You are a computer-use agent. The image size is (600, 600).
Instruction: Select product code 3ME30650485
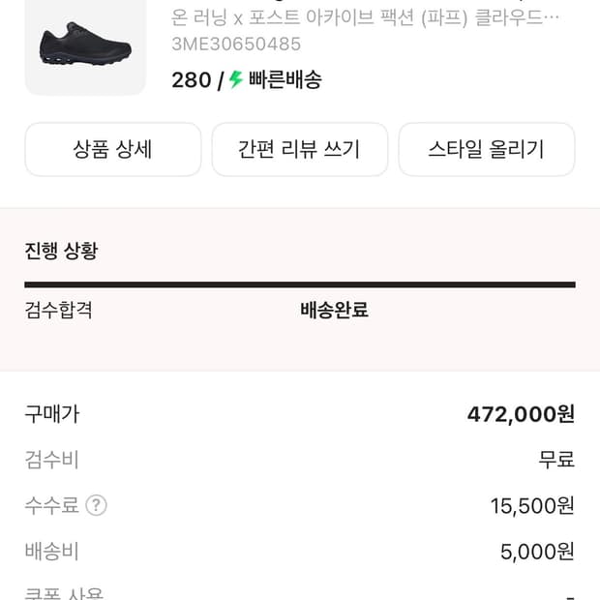(x=236, y=44)
